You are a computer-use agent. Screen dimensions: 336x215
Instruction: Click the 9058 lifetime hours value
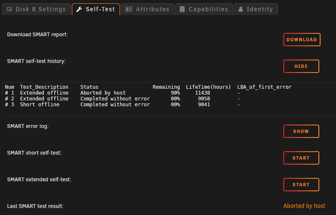(x=204, y=98)
